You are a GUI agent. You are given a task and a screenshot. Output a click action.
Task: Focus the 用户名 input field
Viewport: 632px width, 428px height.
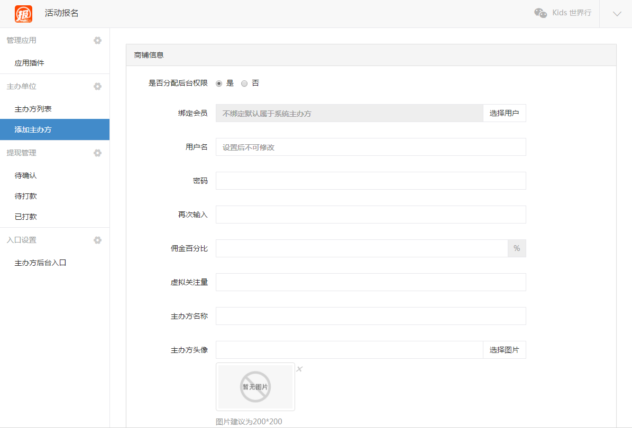tap(371, 147)
